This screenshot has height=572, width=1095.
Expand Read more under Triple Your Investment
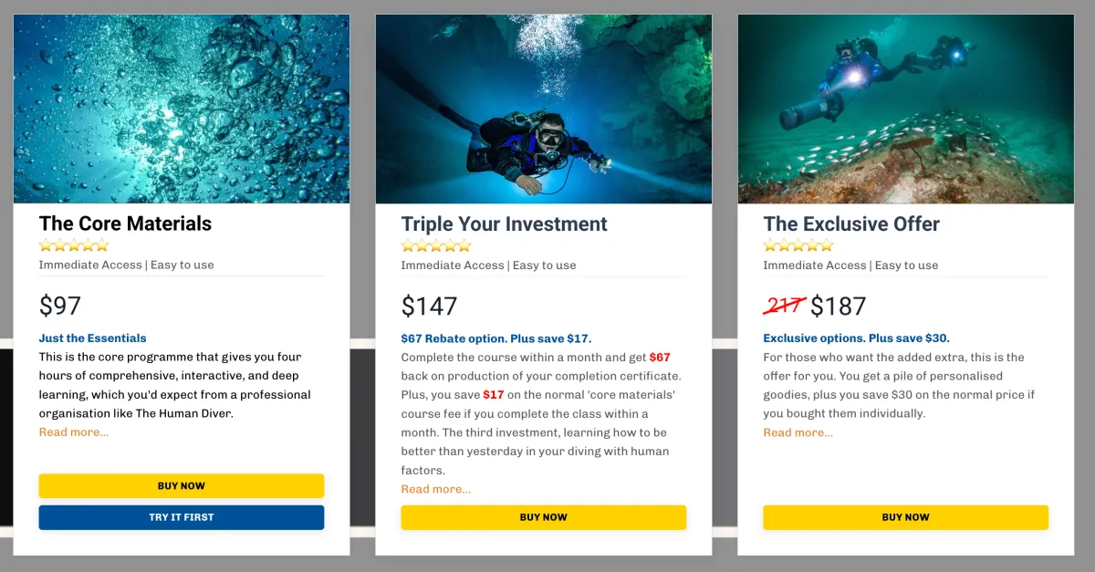pos(436,489)
